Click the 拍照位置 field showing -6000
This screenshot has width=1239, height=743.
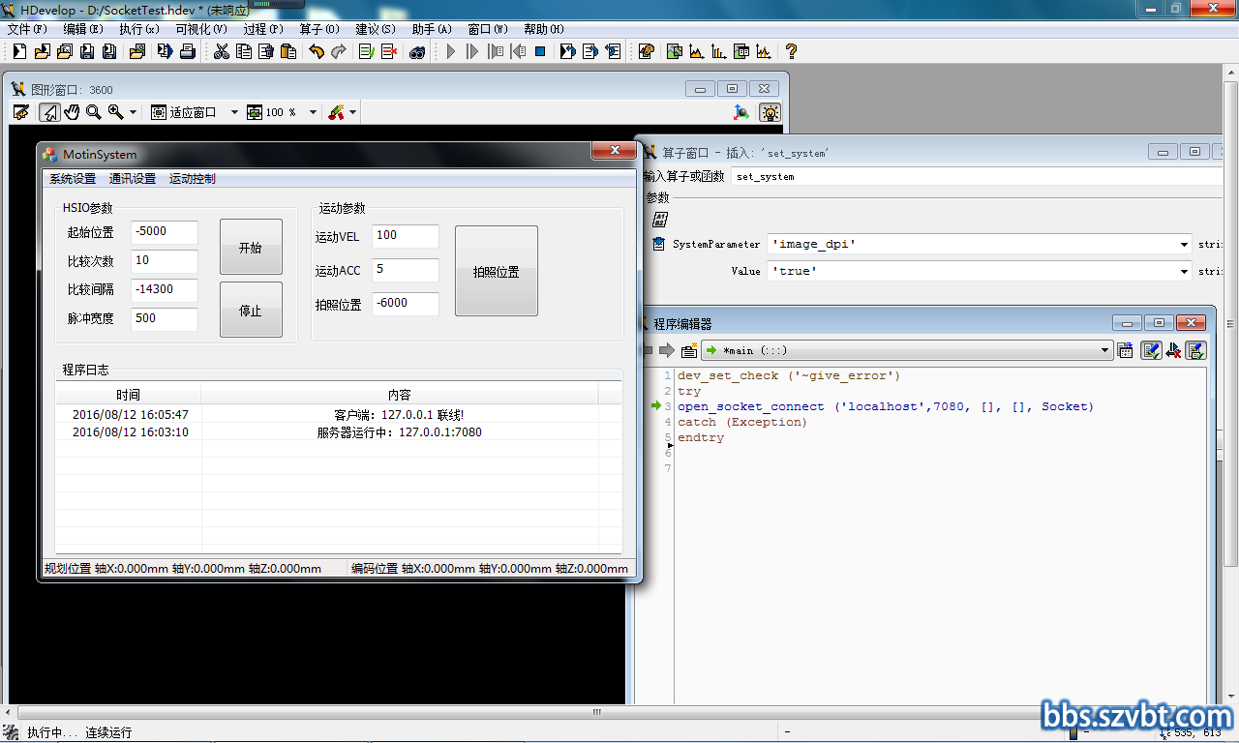[406, 304]
